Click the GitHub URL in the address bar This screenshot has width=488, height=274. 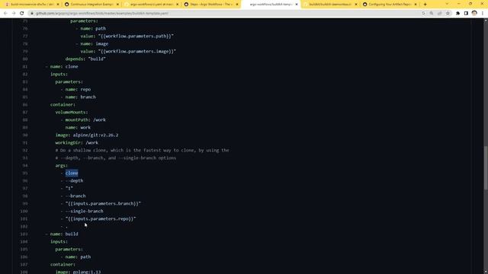point(102,14)
